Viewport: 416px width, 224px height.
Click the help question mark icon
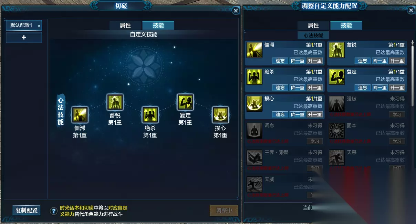pyautogui.click(x=54, y=211)
